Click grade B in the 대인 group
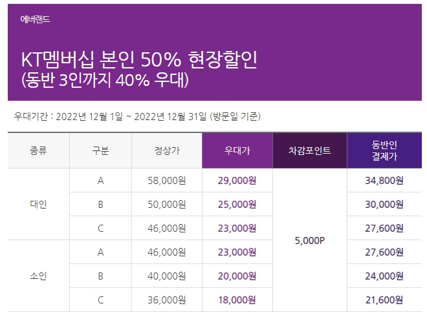 click(100, 205)
